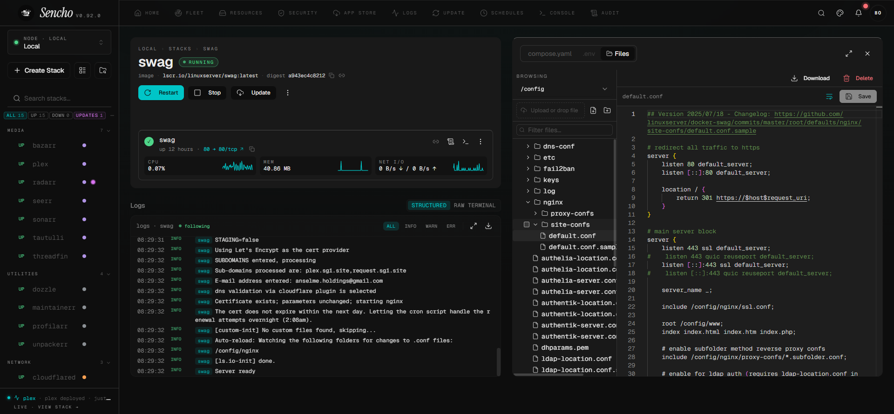This screenshot has height=414, width=894.
Task: Collapse the NETWORK stack group
Action: pos(108,362)
